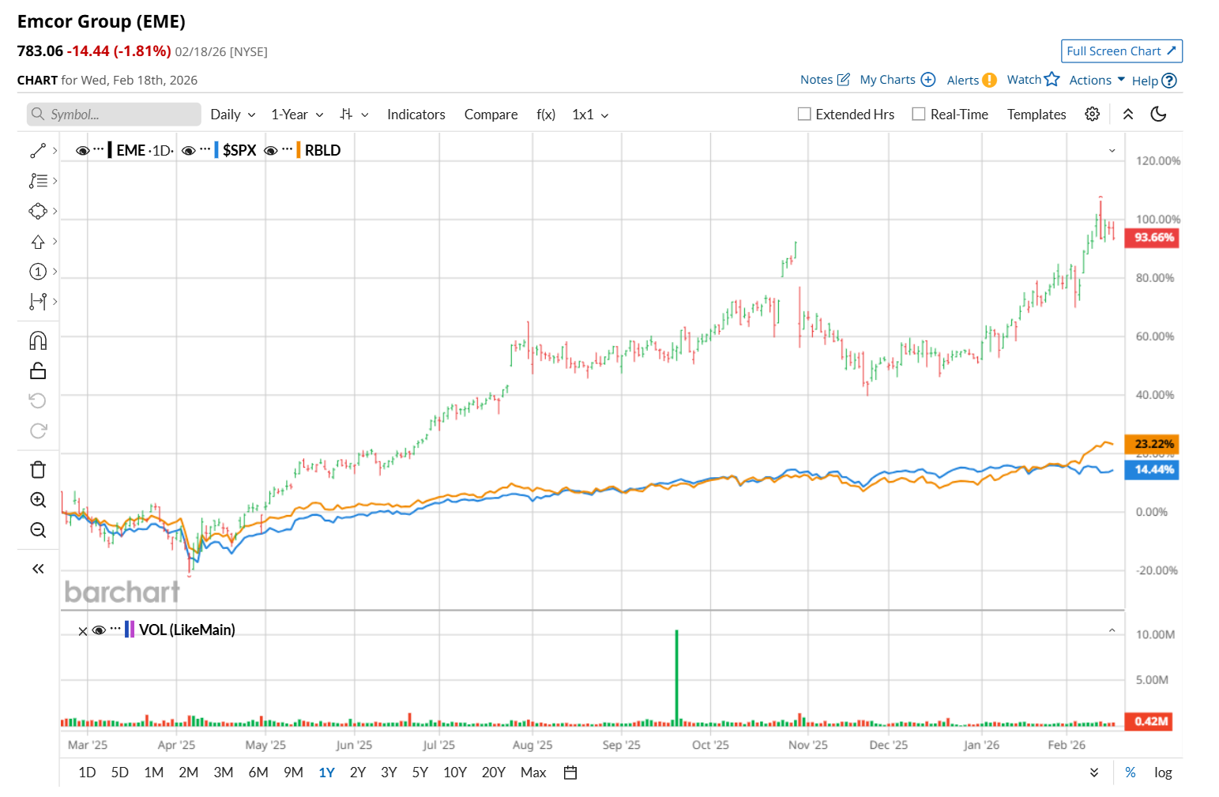Open the date range calendar icon

coord(570,773)
